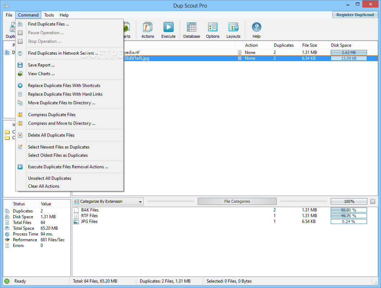Sort by the Duplicates column header

pyautogui.click(x=286, y=45)
